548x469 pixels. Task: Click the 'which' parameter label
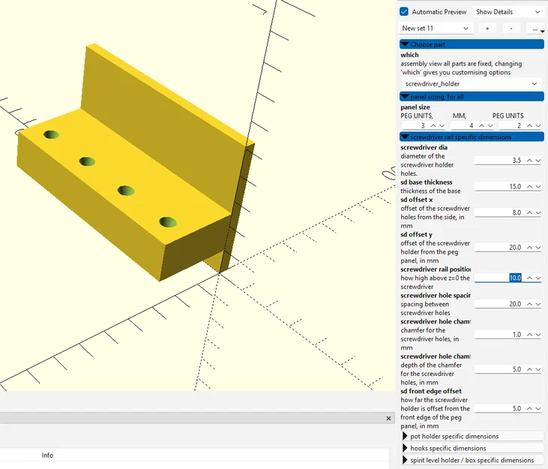pos(409,55)
